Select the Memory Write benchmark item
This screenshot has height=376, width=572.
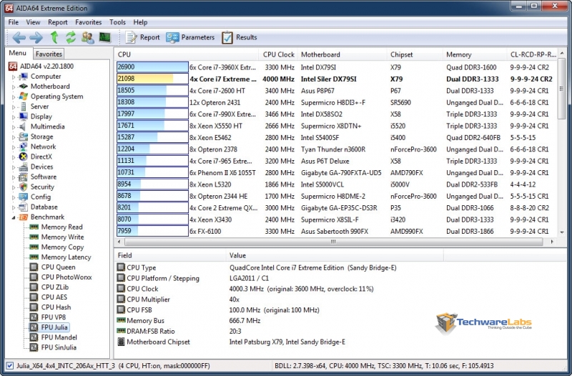[57, 237]
